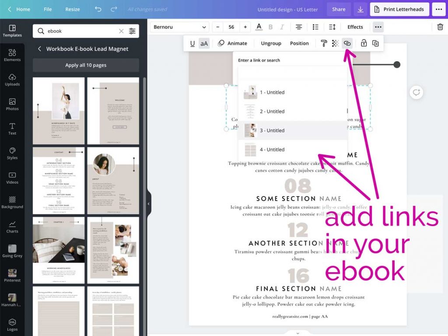Viewport: 448px width, 336px height.
Task: Apply a link using the chain icon
Action: (x=347, y=43)
